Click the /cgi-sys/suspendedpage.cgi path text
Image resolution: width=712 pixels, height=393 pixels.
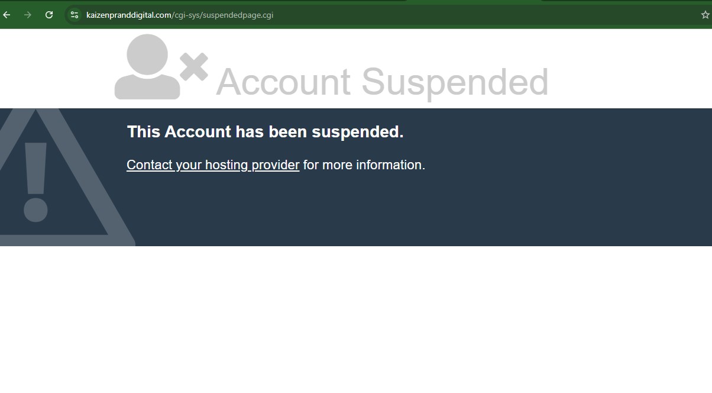click(x=222, y=15)
